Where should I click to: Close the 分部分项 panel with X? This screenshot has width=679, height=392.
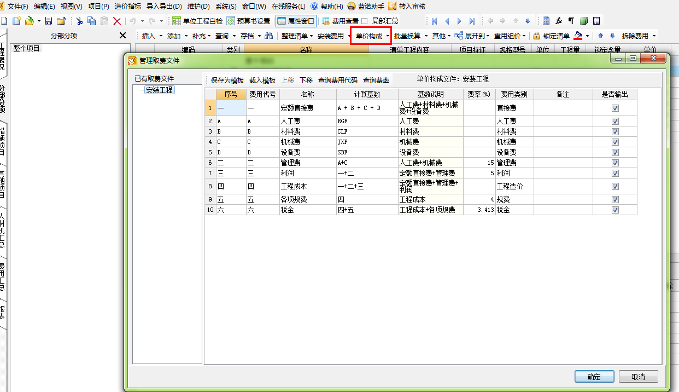(x=123, y=36)
